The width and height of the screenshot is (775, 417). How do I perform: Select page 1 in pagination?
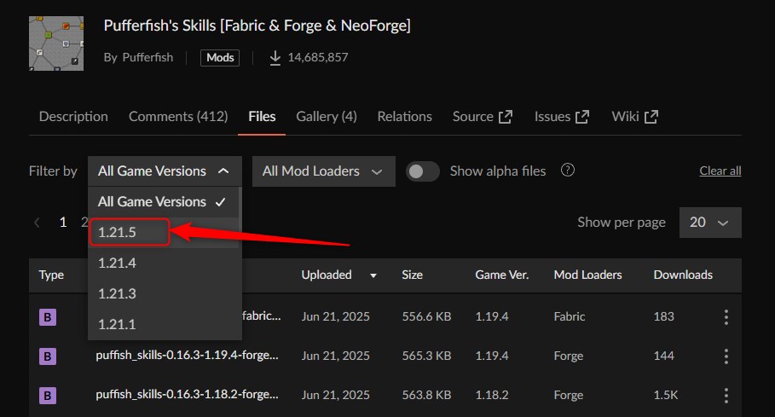click(63, 223)
